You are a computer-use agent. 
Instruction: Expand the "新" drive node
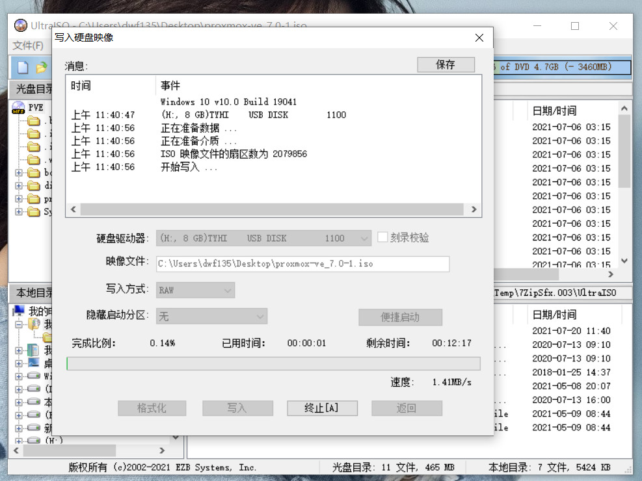[x=18, y=428]
